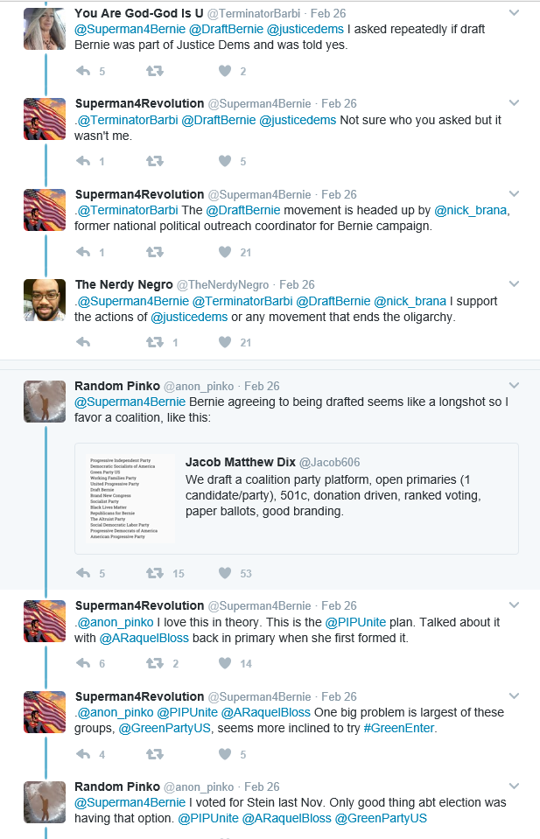Open the quoted Jacob Matthew Dix tweet
The width and height of the screenshot is (540, 839).
[x=297, y=499]
